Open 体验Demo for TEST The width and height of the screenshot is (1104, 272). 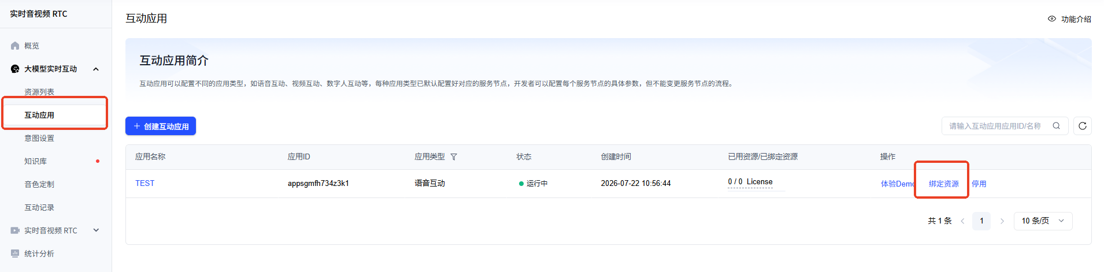click(x=898, y=184)
